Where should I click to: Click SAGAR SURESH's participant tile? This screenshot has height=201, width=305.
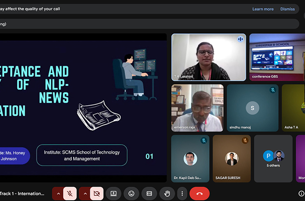coord(231,158)
